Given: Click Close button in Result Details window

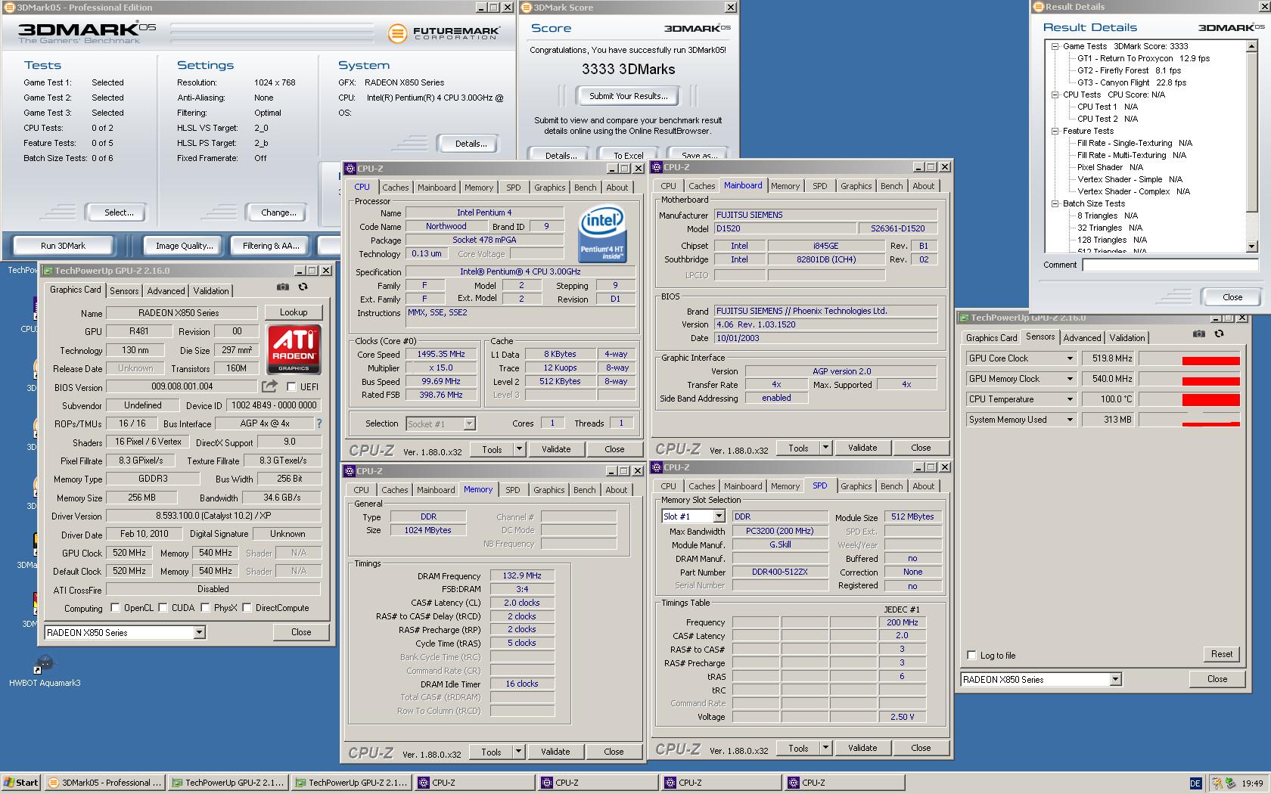Looking at the screenshot, I should click(1232, 297).
